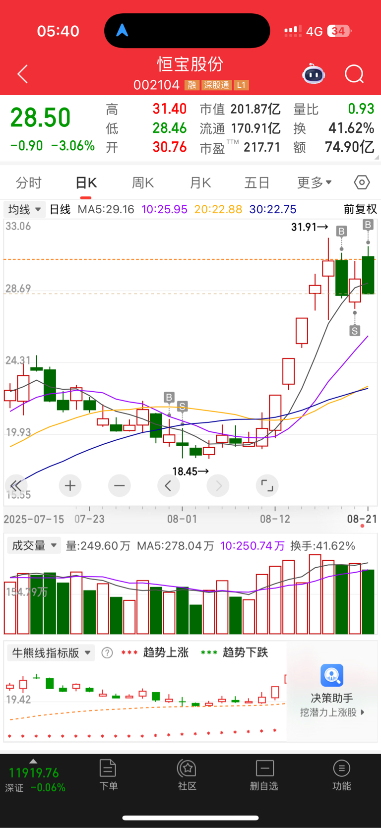
Task: Tap the 深股通 badge
Action: pyautogui.click(x=216, y=85)
